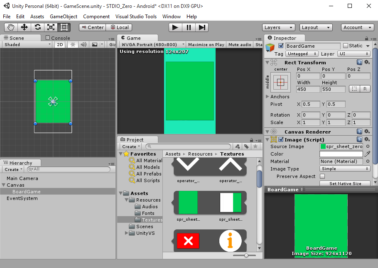378x268 pixels.
Task: Open the Component menu
Action: click(x=96, y=16)
